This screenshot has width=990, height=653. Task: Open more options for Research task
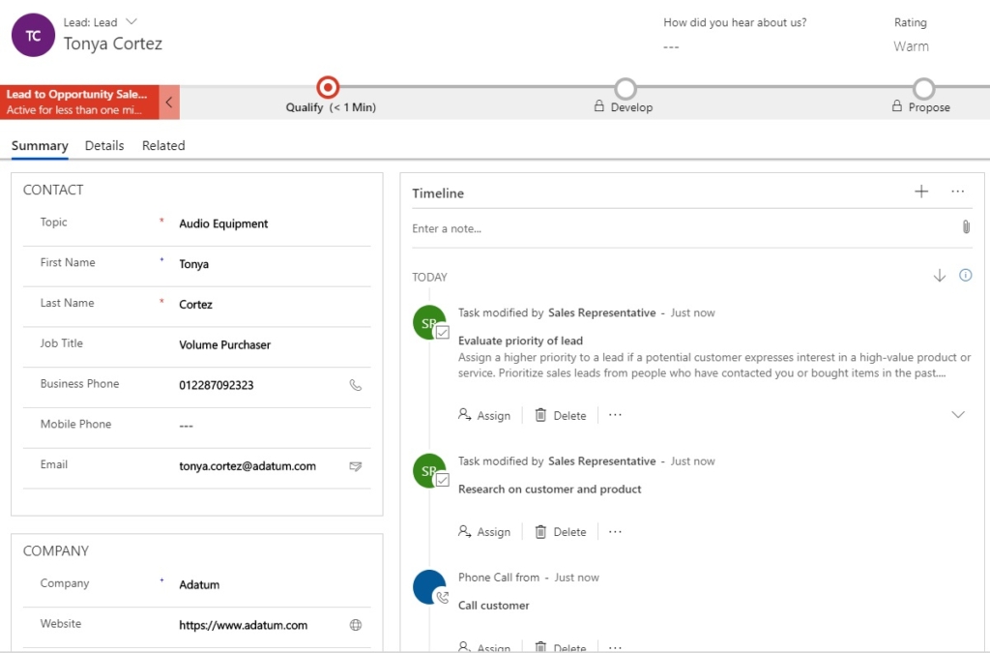coord(615,531)
